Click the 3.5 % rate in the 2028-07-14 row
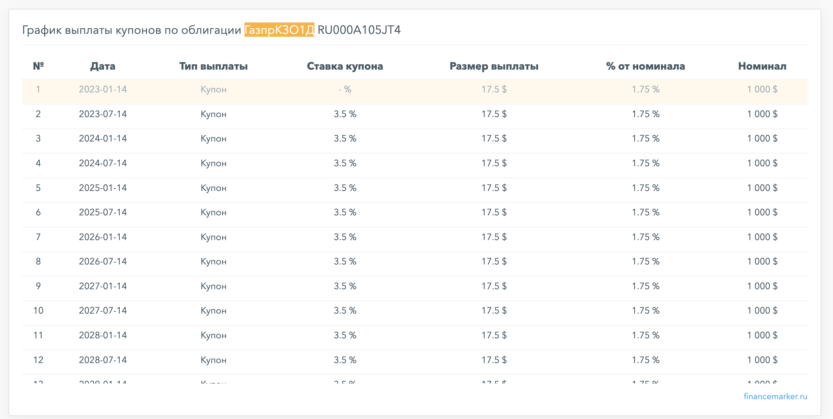 345,360
